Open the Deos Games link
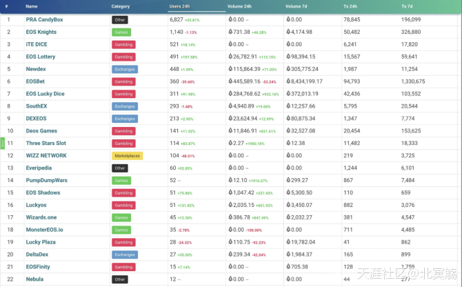This screenshot has width=462, height=287. pyautogui.click(x=41, y=131)
